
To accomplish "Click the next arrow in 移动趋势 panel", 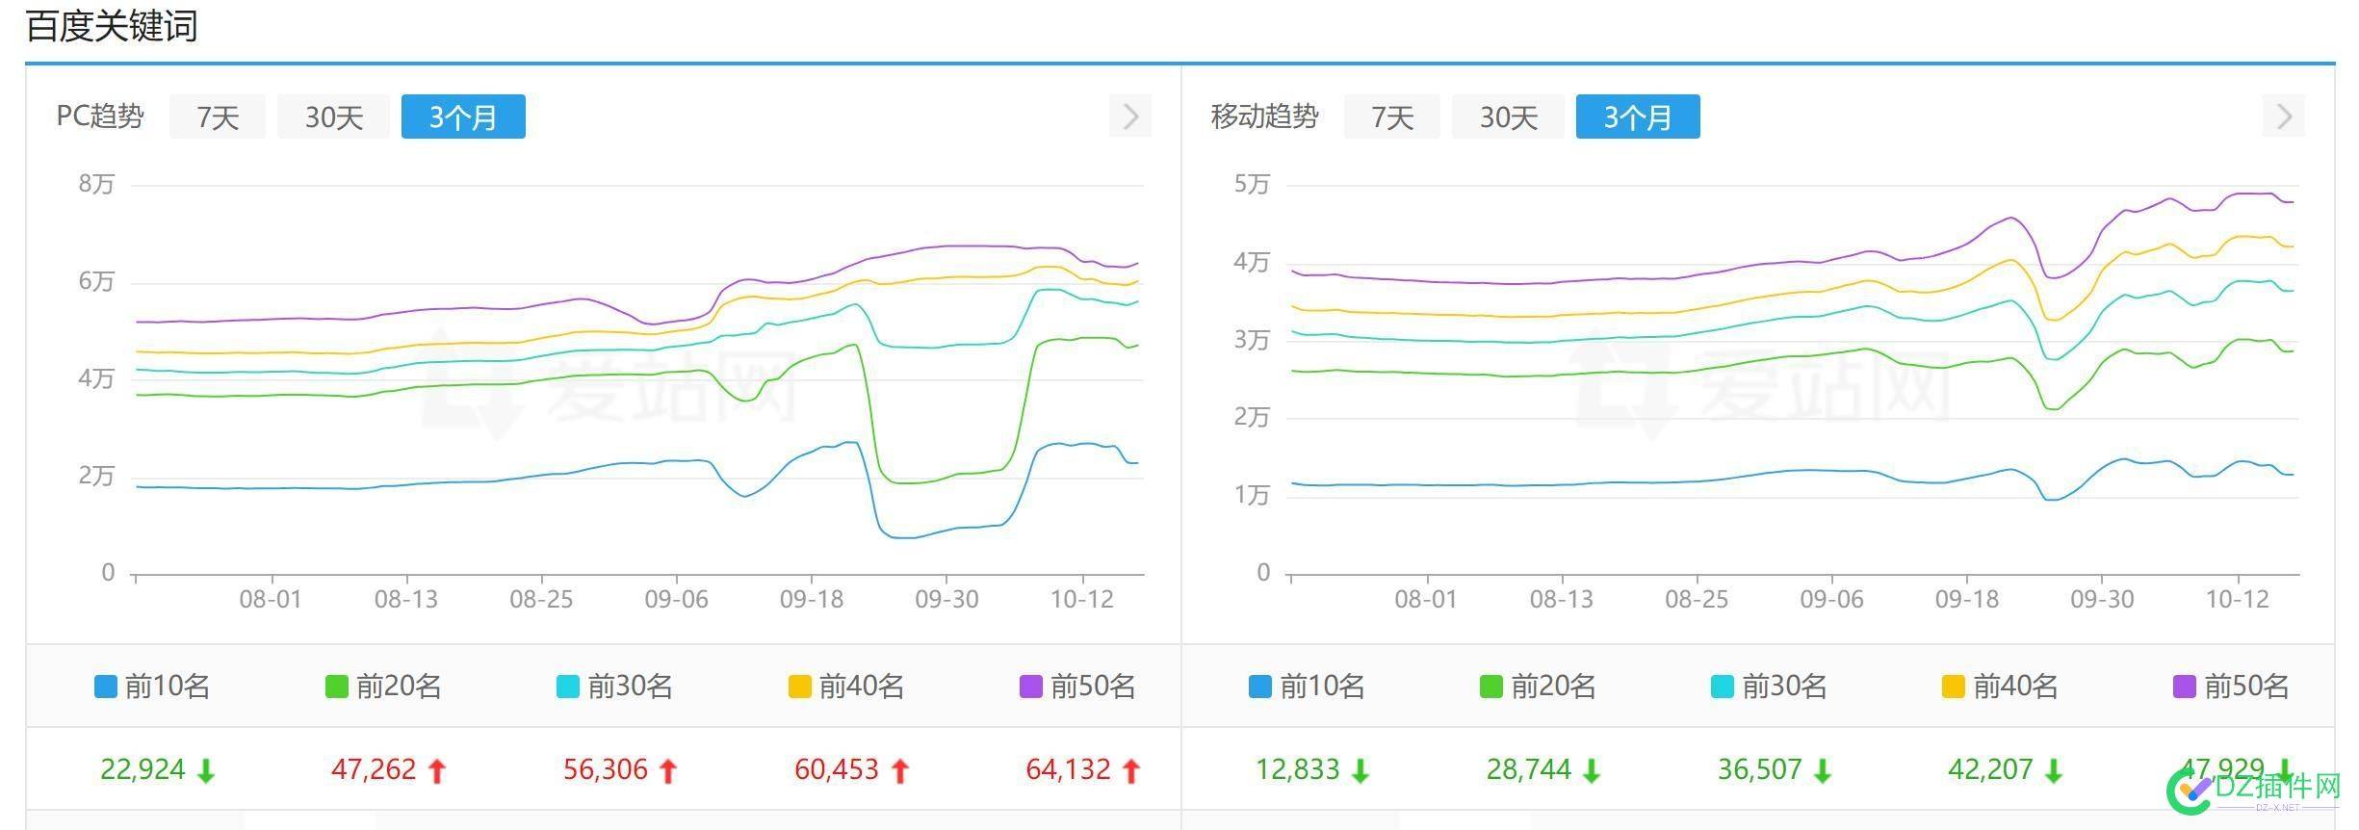I will pyautogui.click(x=2284, y=117).
